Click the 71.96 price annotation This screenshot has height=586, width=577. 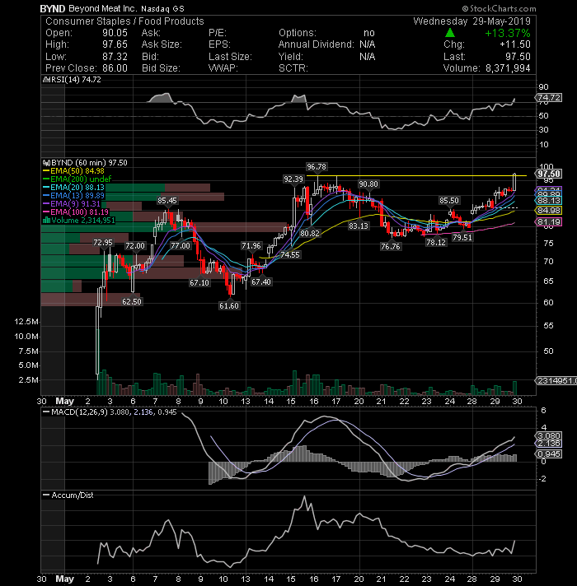click(x=251, y=246)
